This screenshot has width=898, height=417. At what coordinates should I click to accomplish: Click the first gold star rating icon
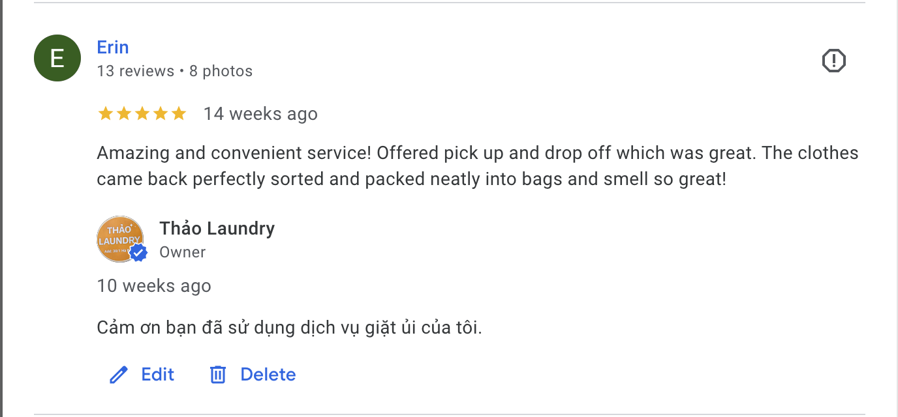[x=106, y=113]
